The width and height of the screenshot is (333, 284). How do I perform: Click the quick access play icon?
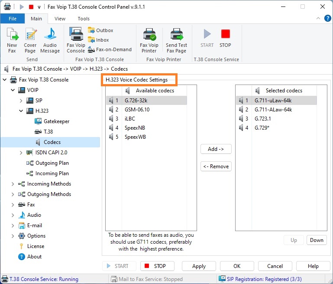pyautogui.click(x=22, y=7)
